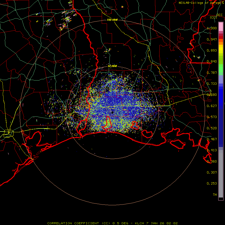Click the 0.253 scale value
This screenshot has height=225, width=225.
click(212, 183)
